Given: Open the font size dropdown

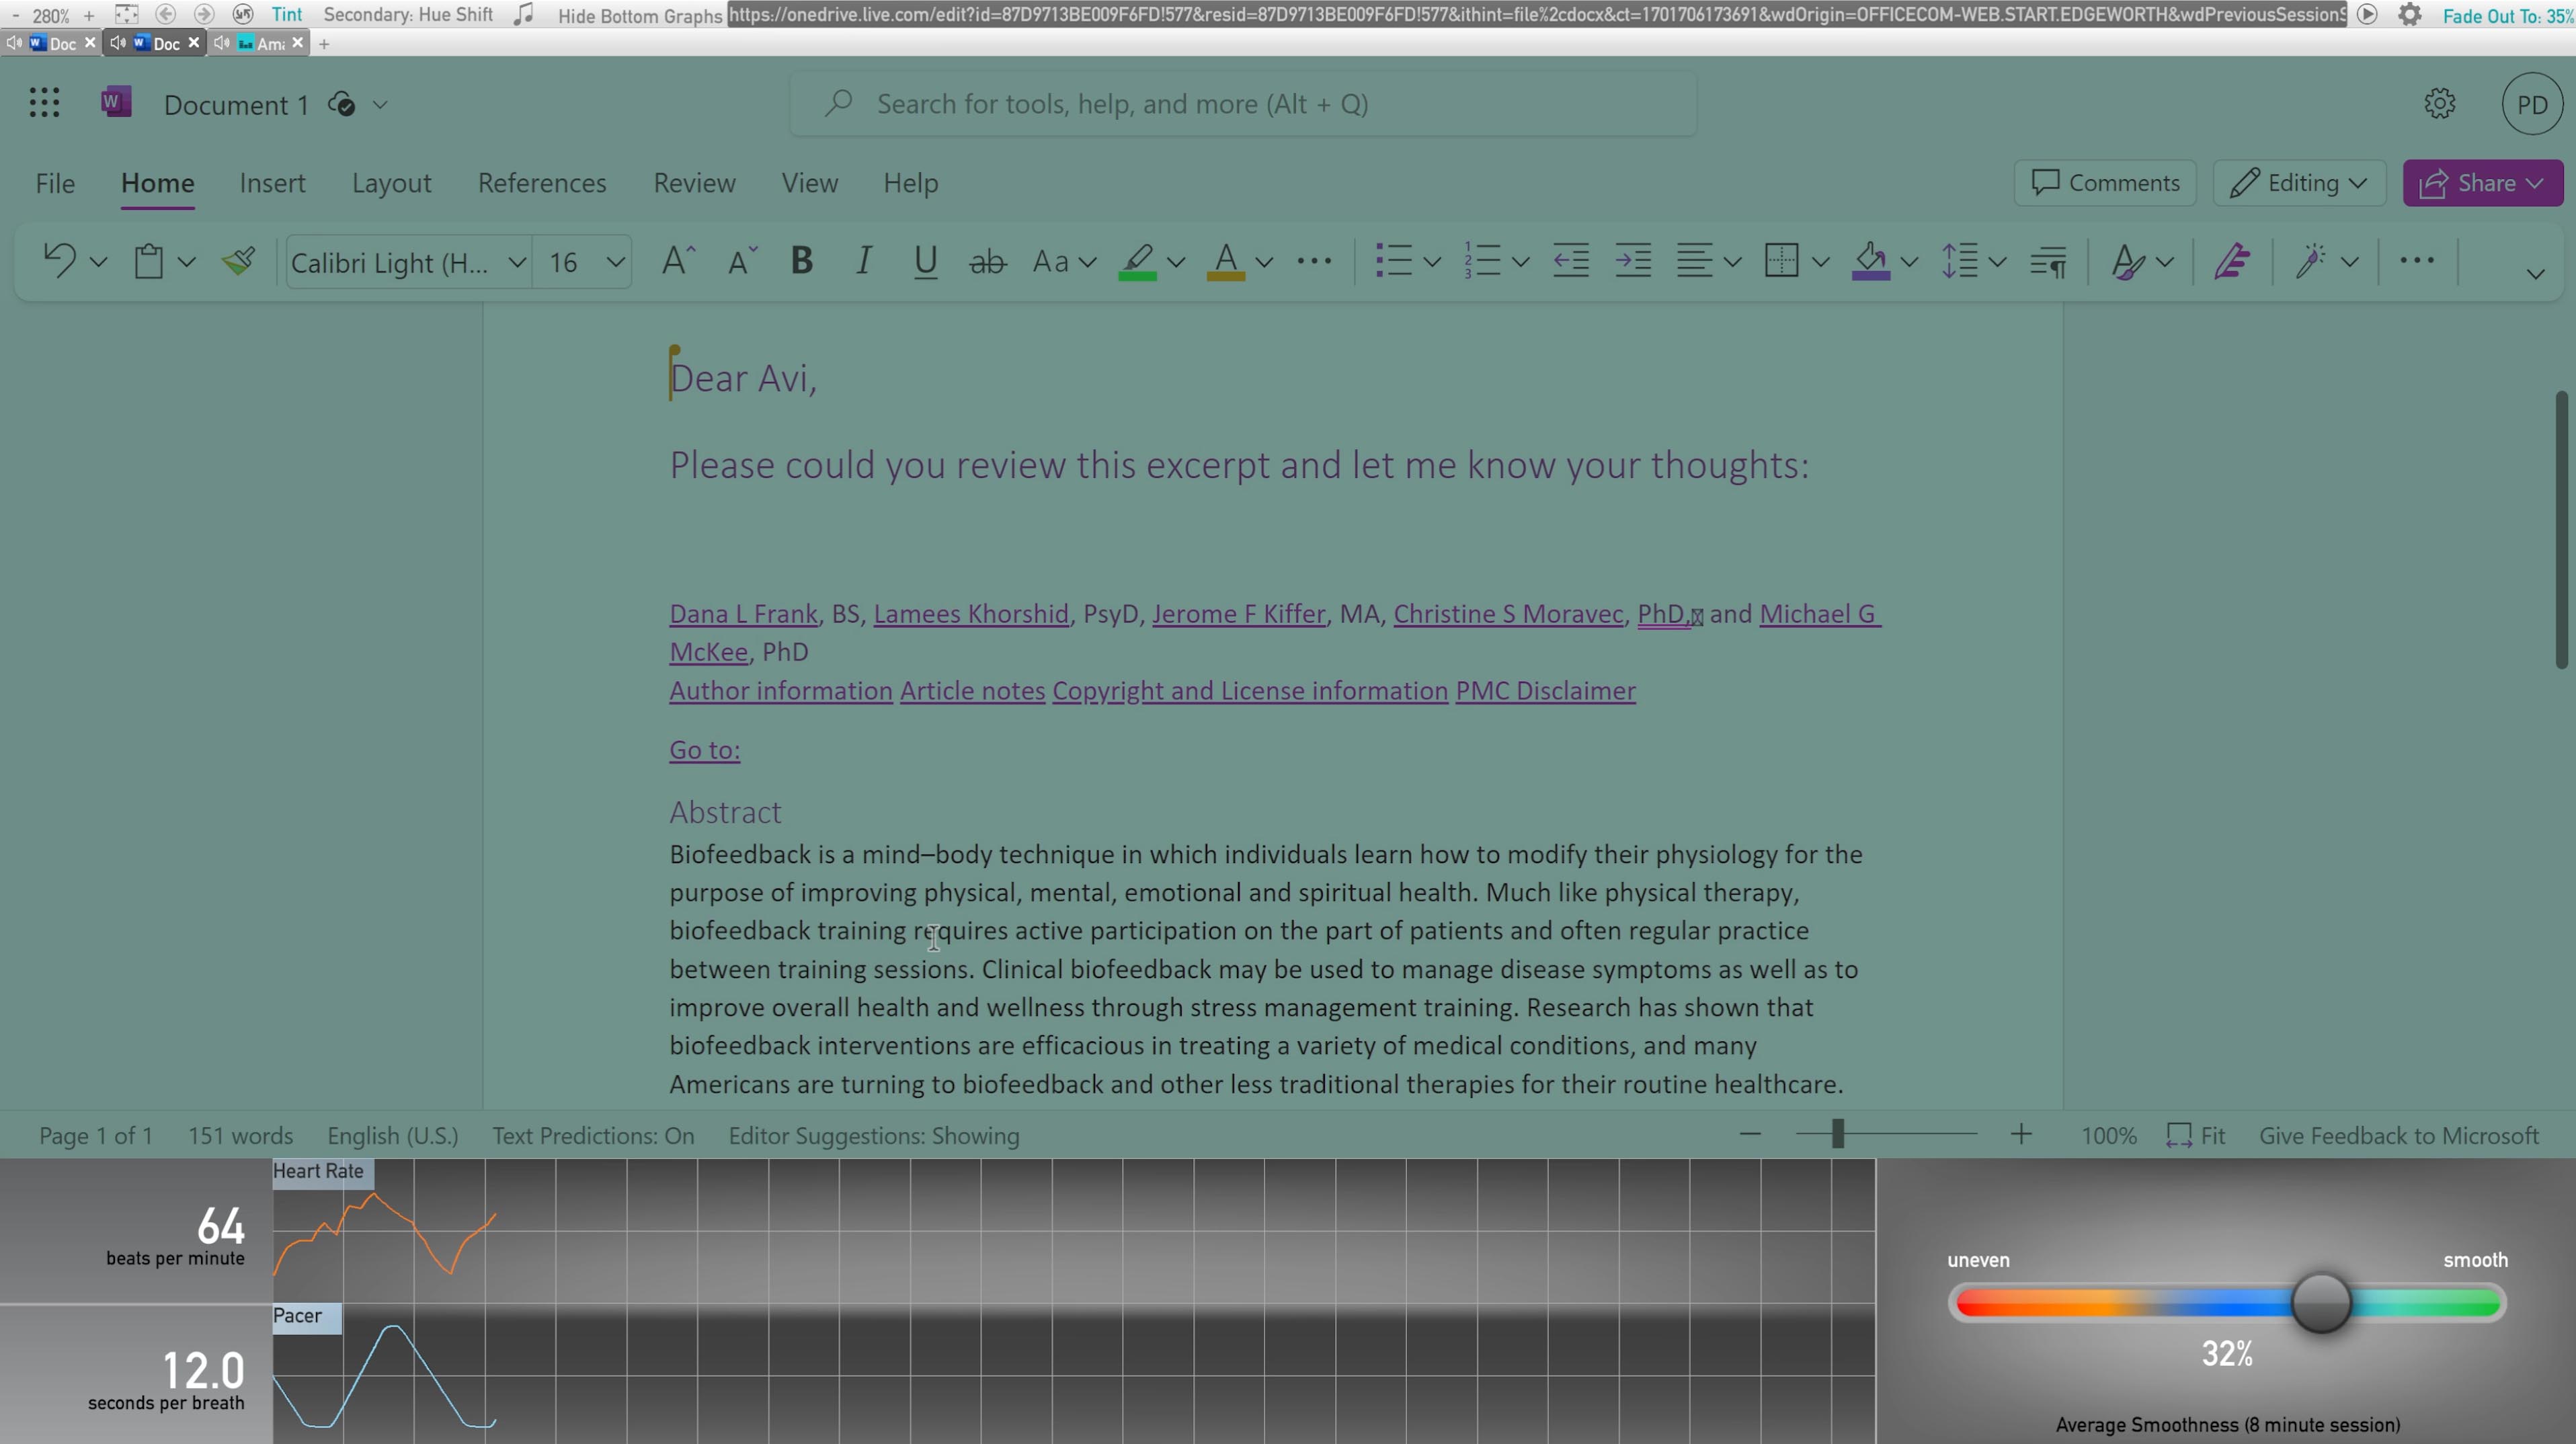Looking at the screenshot, I should 616,263.
